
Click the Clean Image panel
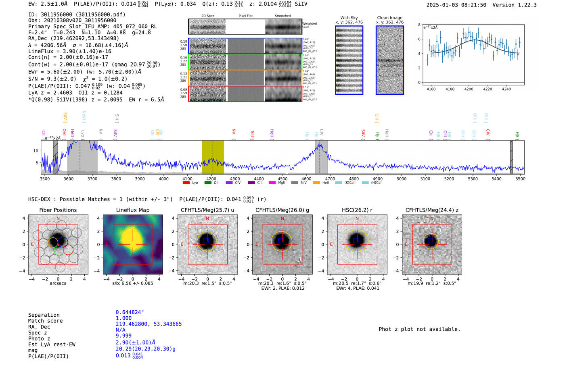click(x=390, y=60)
